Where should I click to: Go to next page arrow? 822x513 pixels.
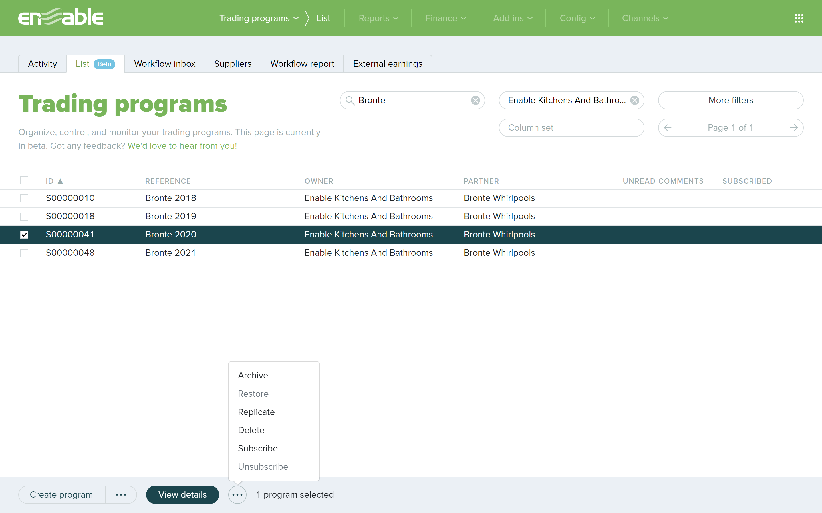click(794, 128)
